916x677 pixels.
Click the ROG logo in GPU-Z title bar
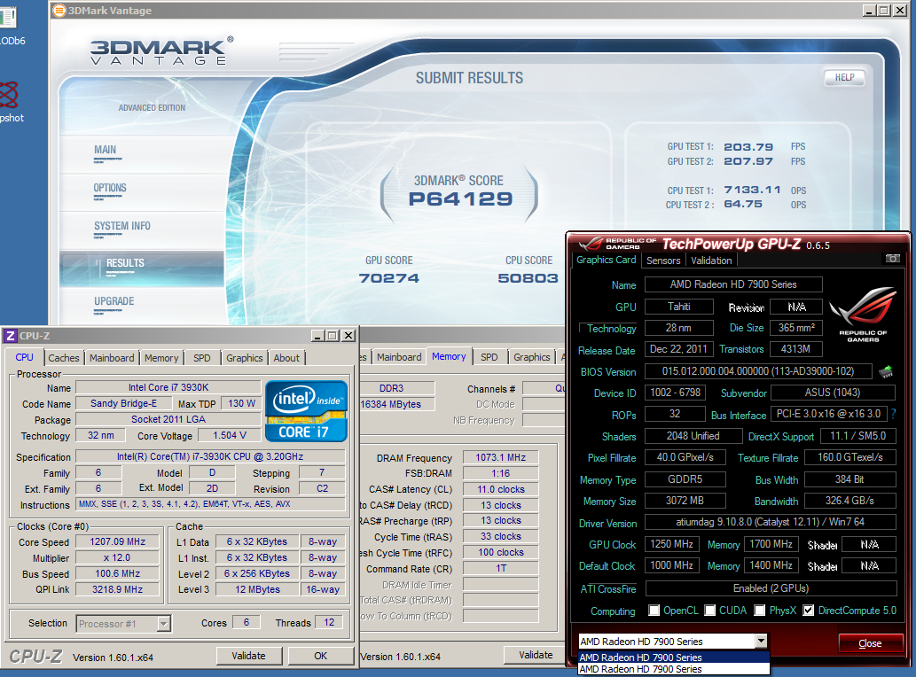(x=591, y=244)
